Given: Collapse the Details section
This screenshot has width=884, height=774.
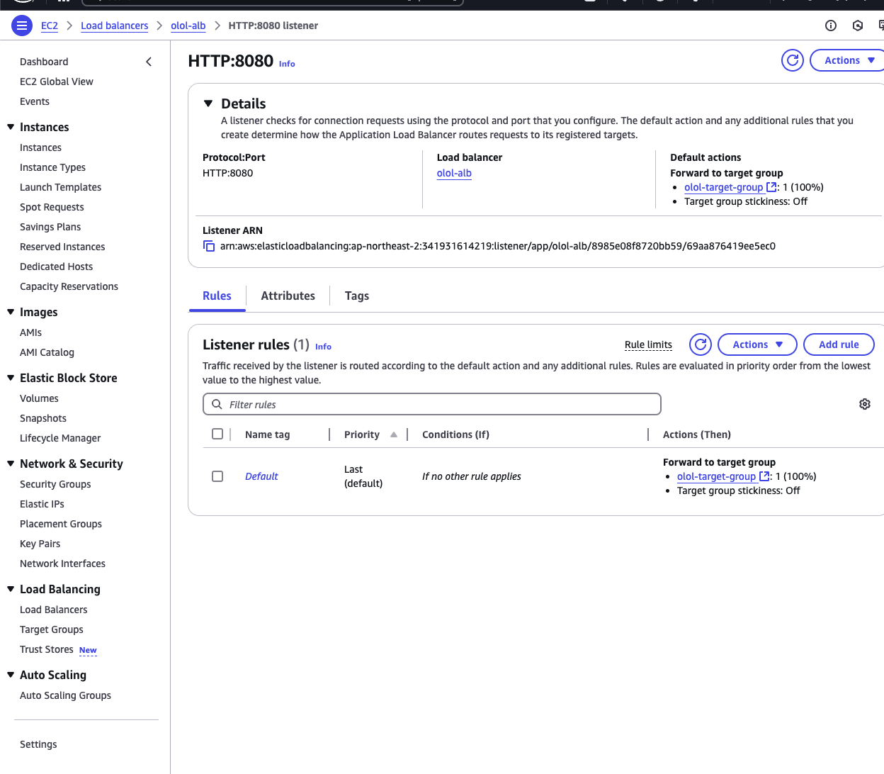Looking at the screenshot, I should pyautogui.click(x=208, y=103).
